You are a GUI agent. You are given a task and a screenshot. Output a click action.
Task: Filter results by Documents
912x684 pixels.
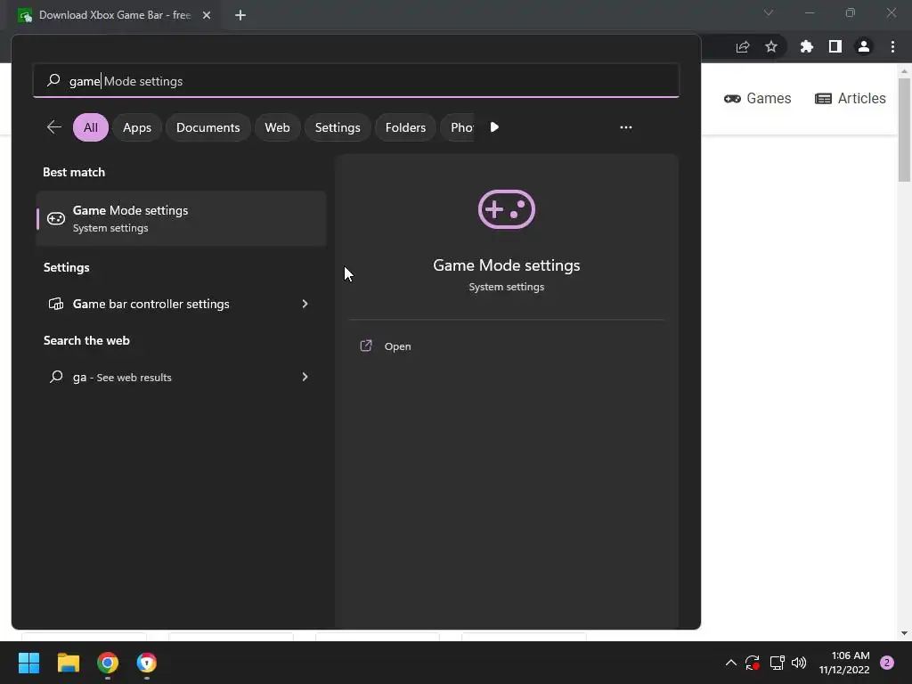(208, 127)
